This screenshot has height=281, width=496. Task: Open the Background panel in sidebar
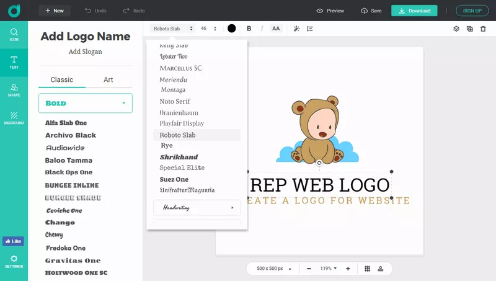pos(14,118)
